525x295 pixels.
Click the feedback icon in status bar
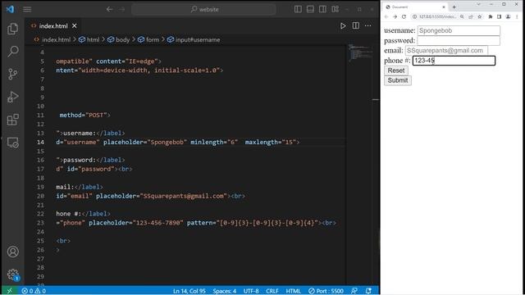(x=354, y=291)
